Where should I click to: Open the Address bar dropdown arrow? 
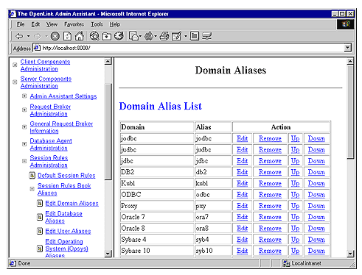point(347,48)
